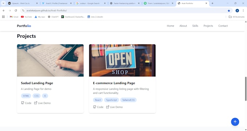The height and width of the screenshot is (131, 247).
Task: Close the Freelancer profile tab
Action: [x=71, y=3]
